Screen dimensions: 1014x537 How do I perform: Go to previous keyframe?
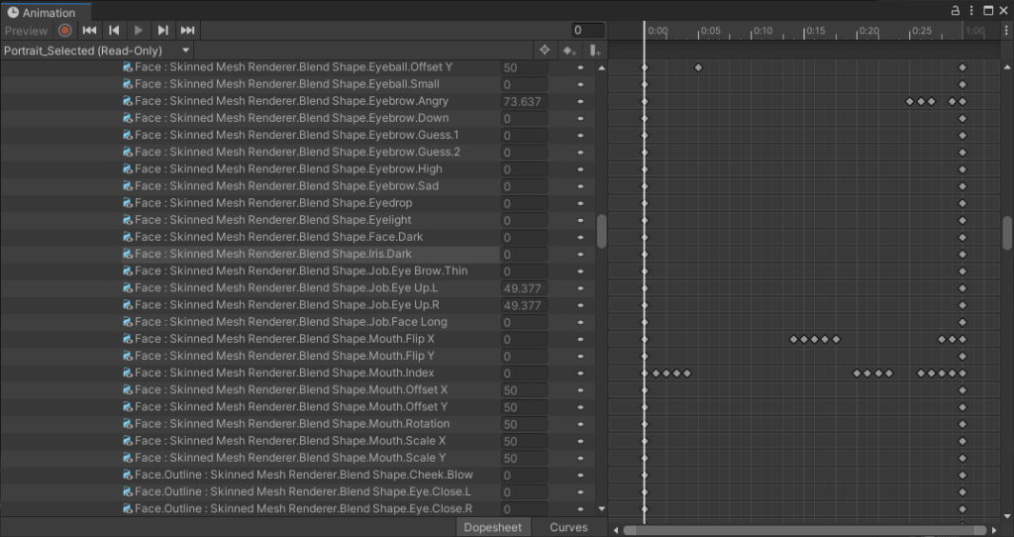click(x=114, y=31)
